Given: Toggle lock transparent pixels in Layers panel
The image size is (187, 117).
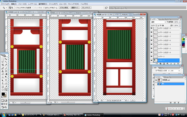Looking at the screenshot, I should [156, 25].
